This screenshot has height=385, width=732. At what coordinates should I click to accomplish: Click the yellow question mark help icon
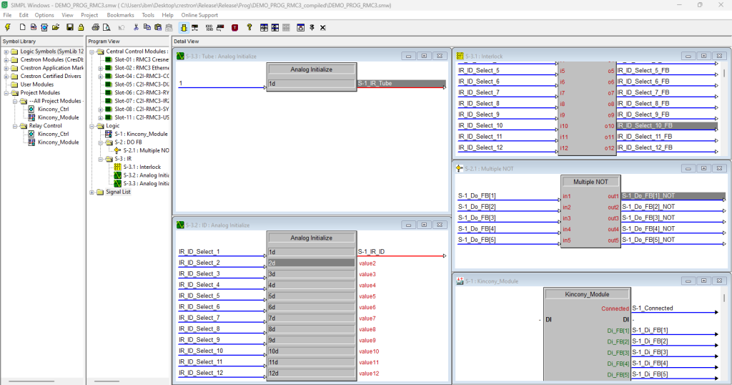(249, 28)
